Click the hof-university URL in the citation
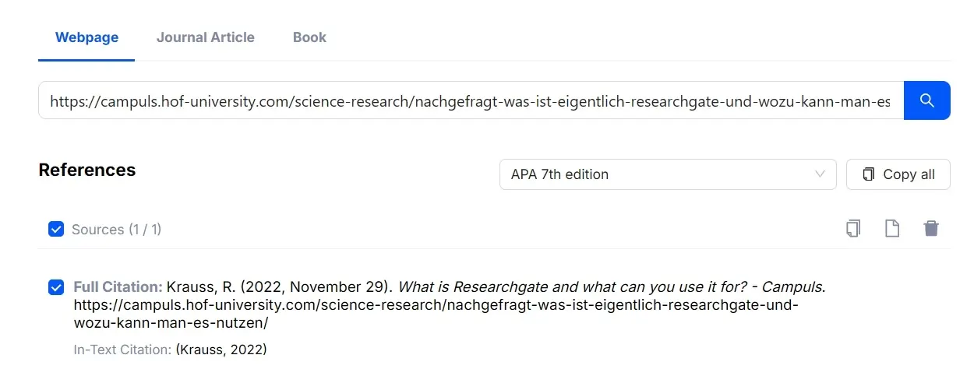The image size is (974, 376). pos(436,304)
